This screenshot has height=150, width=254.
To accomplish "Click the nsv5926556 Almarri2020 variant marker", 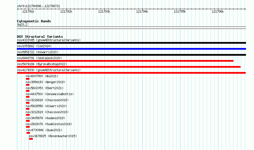I will click(x=28, y=109).
